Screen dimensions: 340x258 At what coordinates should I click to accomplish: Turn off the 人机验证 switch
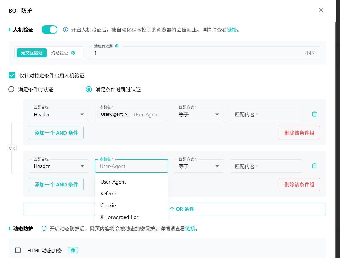[49, 30]
